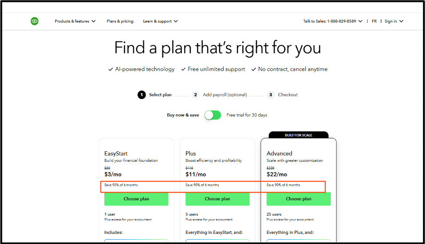Image resolution: width=425 pixels, height=244 pixels.
Task: Toggle Buy now & save switch
Action: 213,115
